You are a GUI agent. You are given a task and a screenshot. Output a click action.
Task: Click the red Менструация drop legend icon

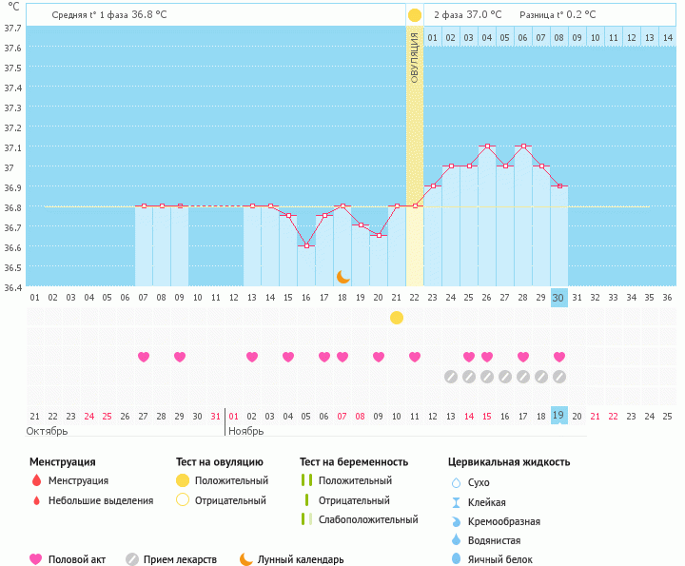point(36,480)
